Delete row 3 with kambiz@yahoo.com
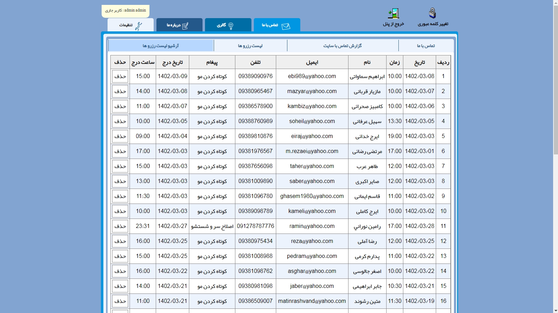 click(x=120, y=106)
